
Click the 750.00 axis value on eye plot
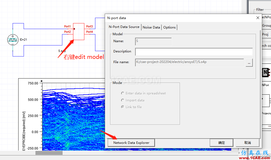pyautogui.click(x=33, y=83)
